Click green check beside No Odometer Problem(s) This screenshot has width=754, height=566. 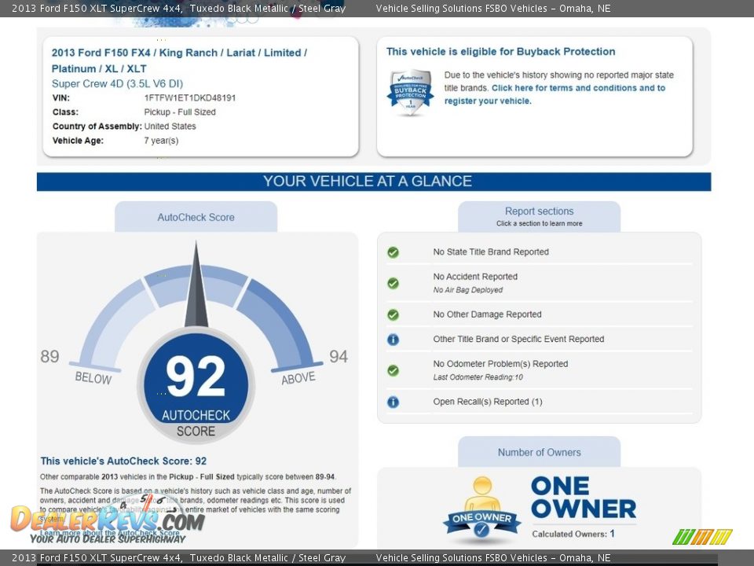pos(393,370)
